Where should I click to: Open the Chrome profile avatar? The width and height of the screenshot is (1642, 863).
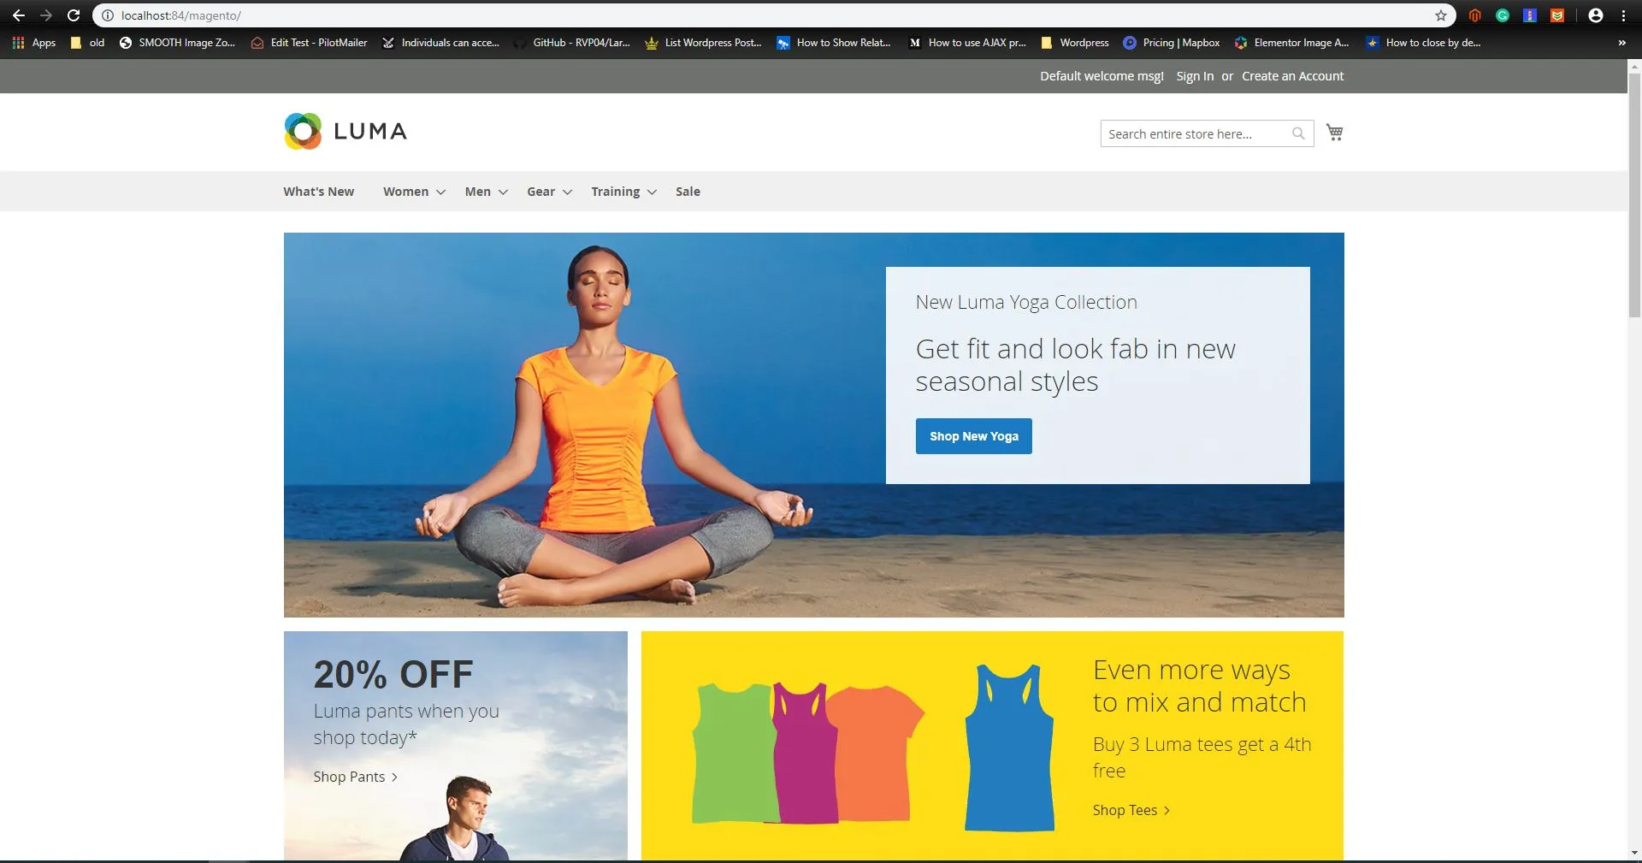point(1596,15)
